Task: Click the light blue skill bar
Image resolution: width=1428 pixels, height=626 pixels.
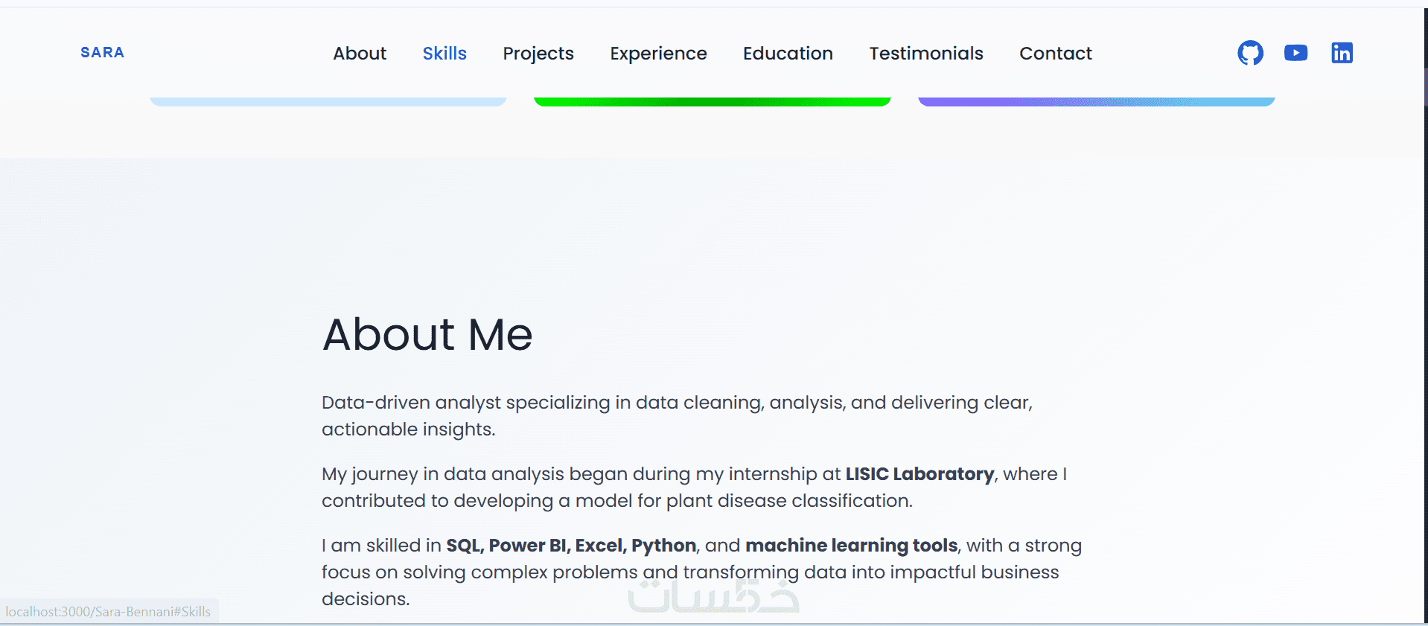Action: click(x=328, y=102)
